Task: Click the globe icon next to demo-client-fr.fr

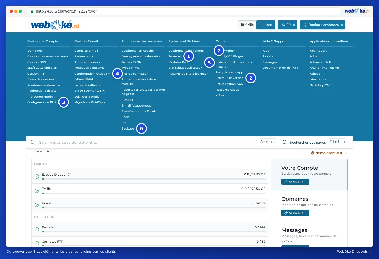Action: [x=313, y=153]
